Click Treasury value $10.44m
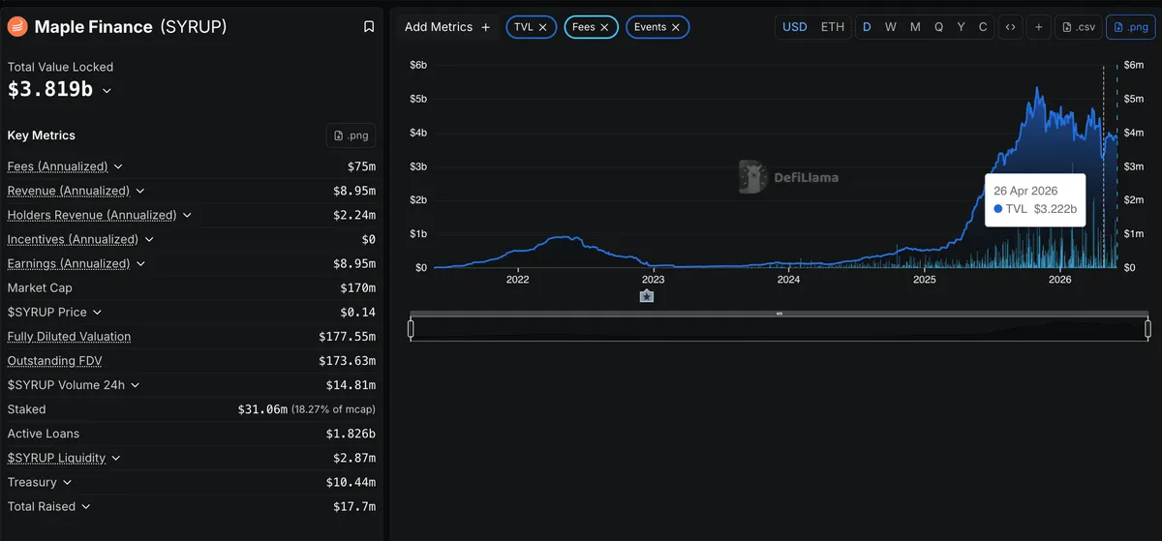1162x541 pixels. (351, 482)
